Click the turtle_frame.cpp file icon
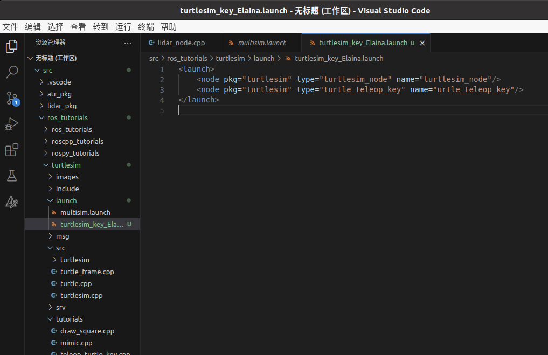The height and width of the screenshot is (355, 548). (x=54, y=272)
